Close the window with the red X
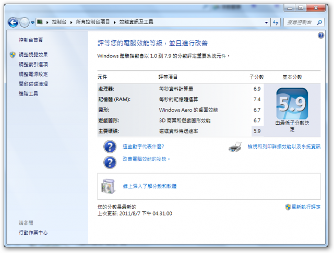 pos(316,8)
